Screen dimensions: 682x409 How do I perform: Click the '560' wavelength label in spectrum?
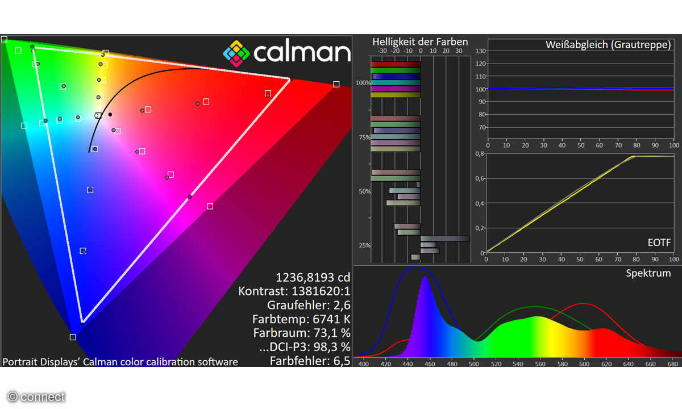pos(540,364)
